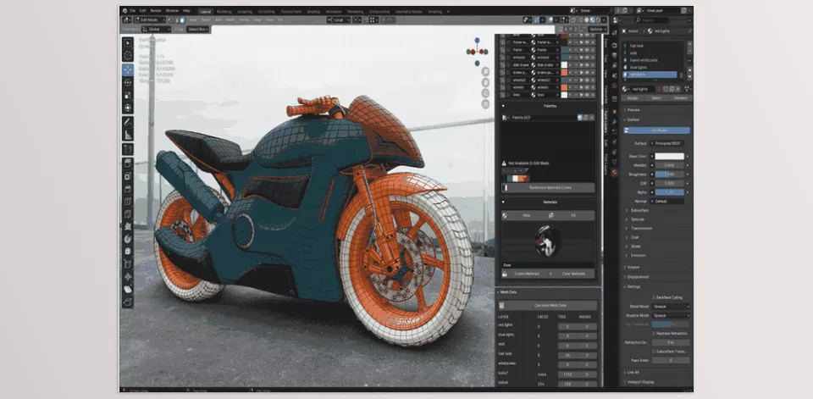The height and width of the screenshot is (399, 813).
Task: Click the lock icon beside Create Materials
Action: (x=505, y=274)
